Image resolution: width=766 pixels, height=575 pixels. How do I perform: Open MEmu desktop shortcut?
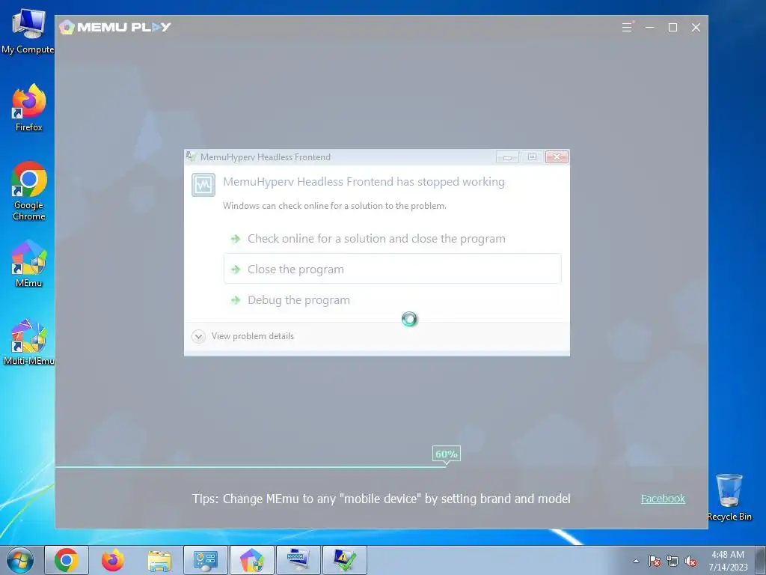pyautogui.click(x=28, y=263)
